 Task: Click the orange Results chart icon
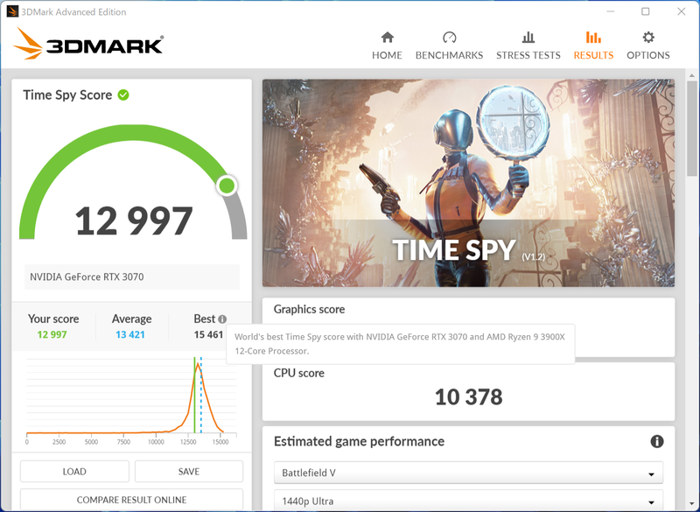coord(593,39)
